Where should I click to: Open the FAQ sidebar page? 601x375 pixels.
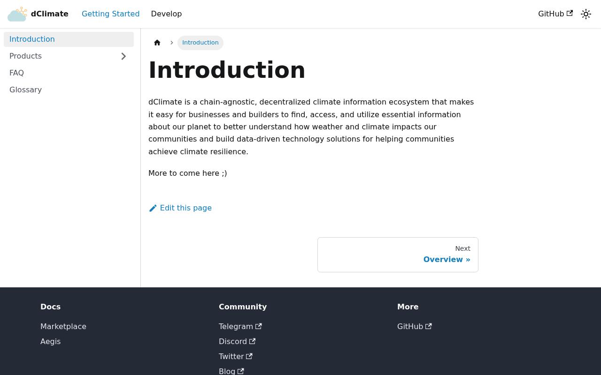(x=69, y=73)
